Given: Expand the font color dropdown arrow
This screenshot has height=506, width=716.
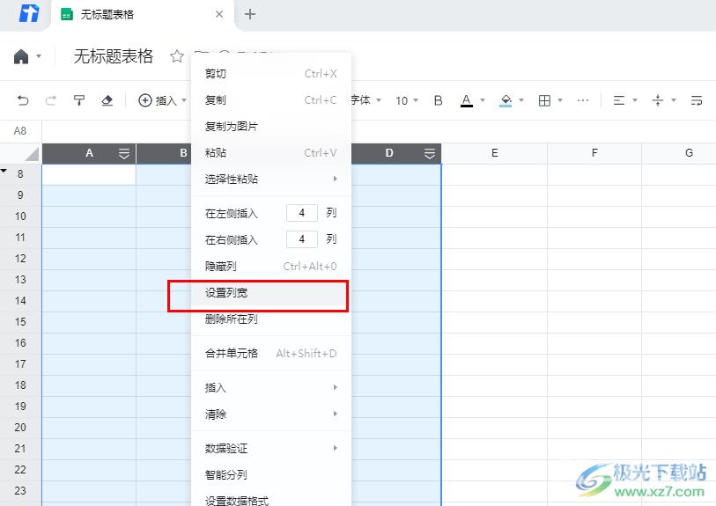Looking at the screenshot, I should coord(483,100).
